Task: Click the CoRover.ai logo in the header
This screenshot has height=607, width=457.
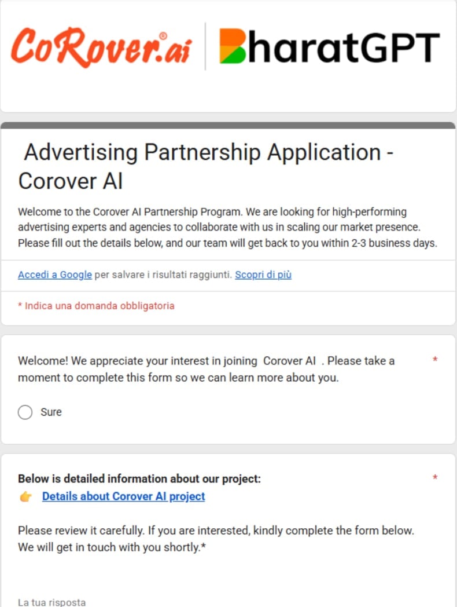Action: [101, 47]
